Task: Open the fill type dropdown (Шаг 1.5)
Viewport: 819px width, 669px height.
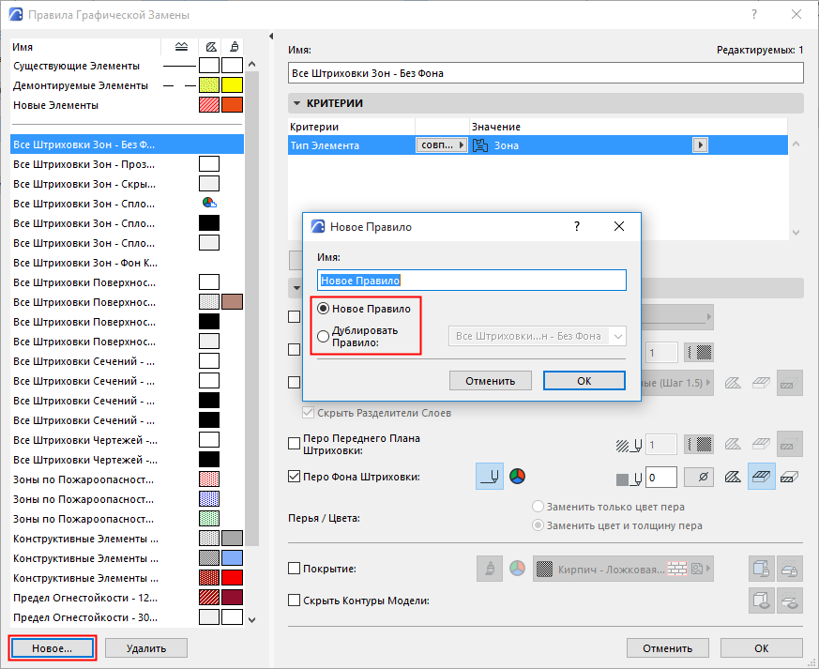Action: (x=677, y=383)
